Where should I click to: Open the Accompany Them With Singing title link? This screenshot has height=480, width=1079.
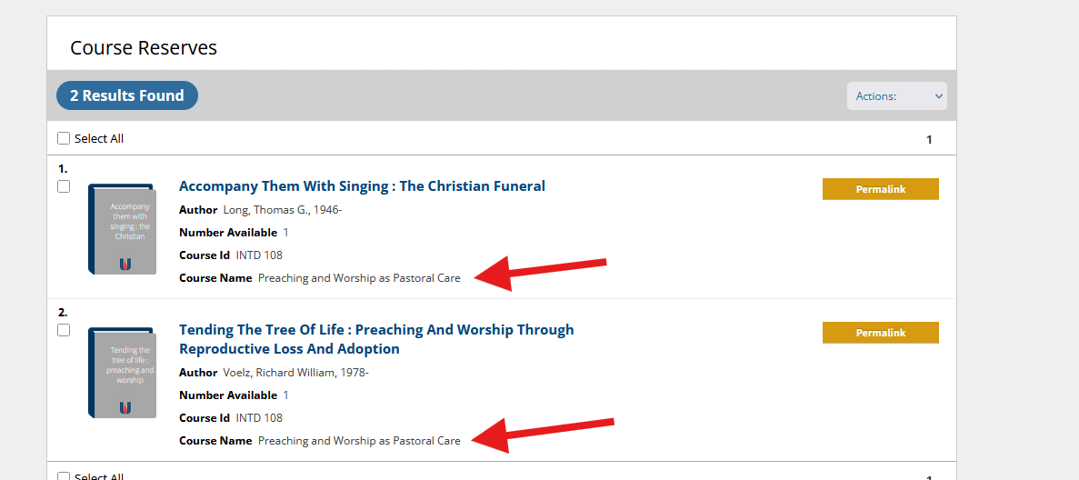click(x=362, y=186)
